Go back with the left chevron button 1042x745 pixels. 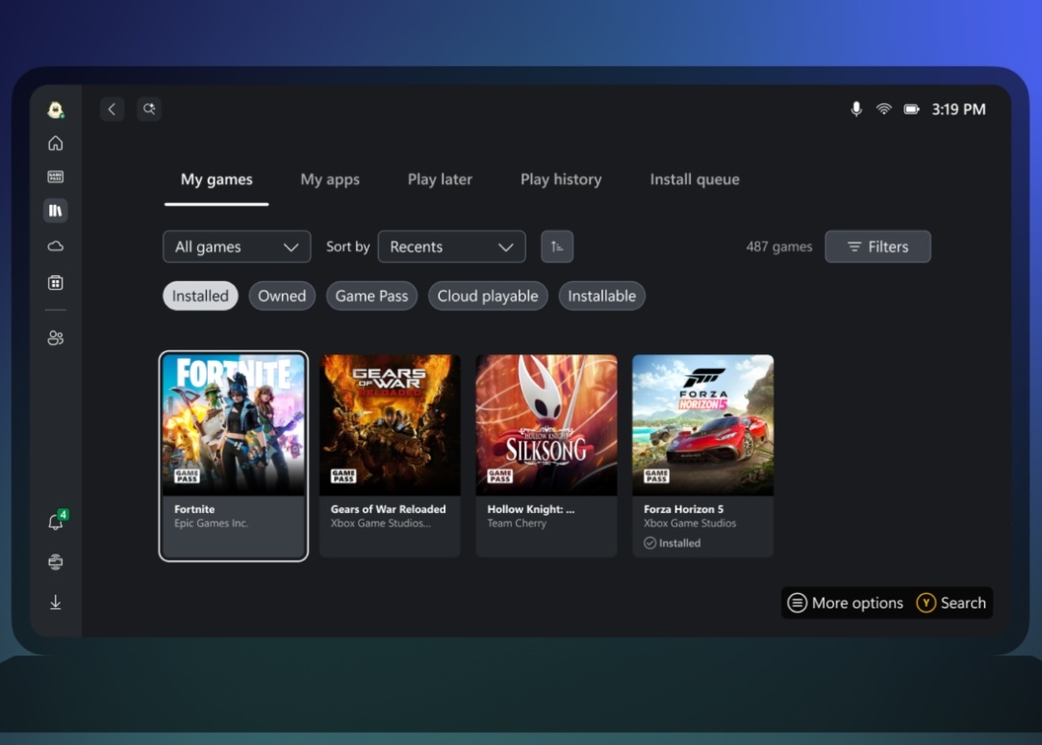pos(112,109)
